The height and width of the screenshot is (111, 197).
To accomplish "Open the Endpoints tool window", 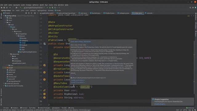I will coord(56,108).
